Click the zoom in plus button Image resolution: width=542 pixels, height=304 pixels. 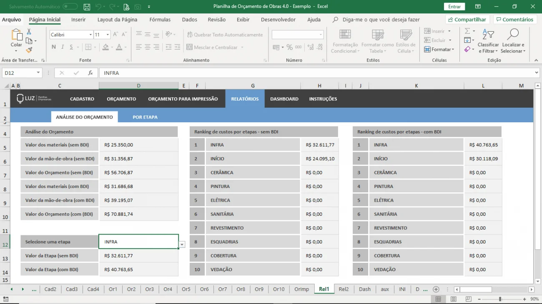point(524,299)
